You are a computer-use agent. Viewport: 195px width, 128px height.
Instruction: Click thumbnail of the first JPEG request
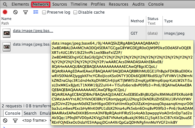pyautogui.click(x=7, y=33)
